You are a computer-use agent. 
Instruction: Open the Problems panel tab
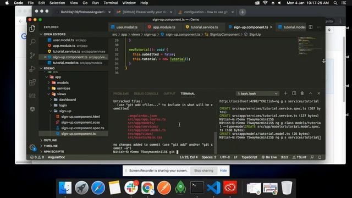121,94
